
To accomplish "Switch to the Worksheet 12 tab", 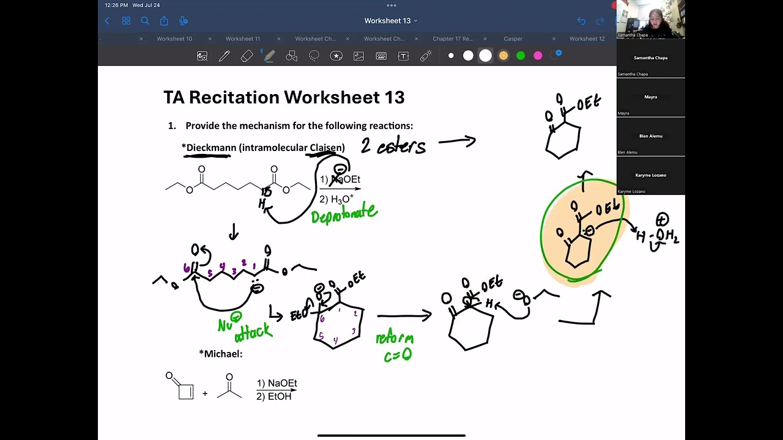I will coord(587,38).
